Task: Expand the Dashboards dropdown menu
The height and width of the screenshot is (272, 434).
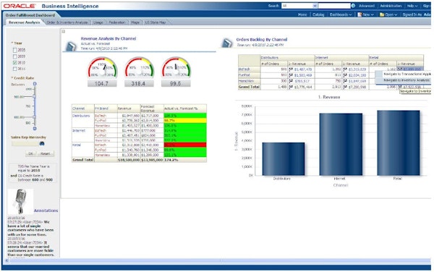Action: coord(341,14)
